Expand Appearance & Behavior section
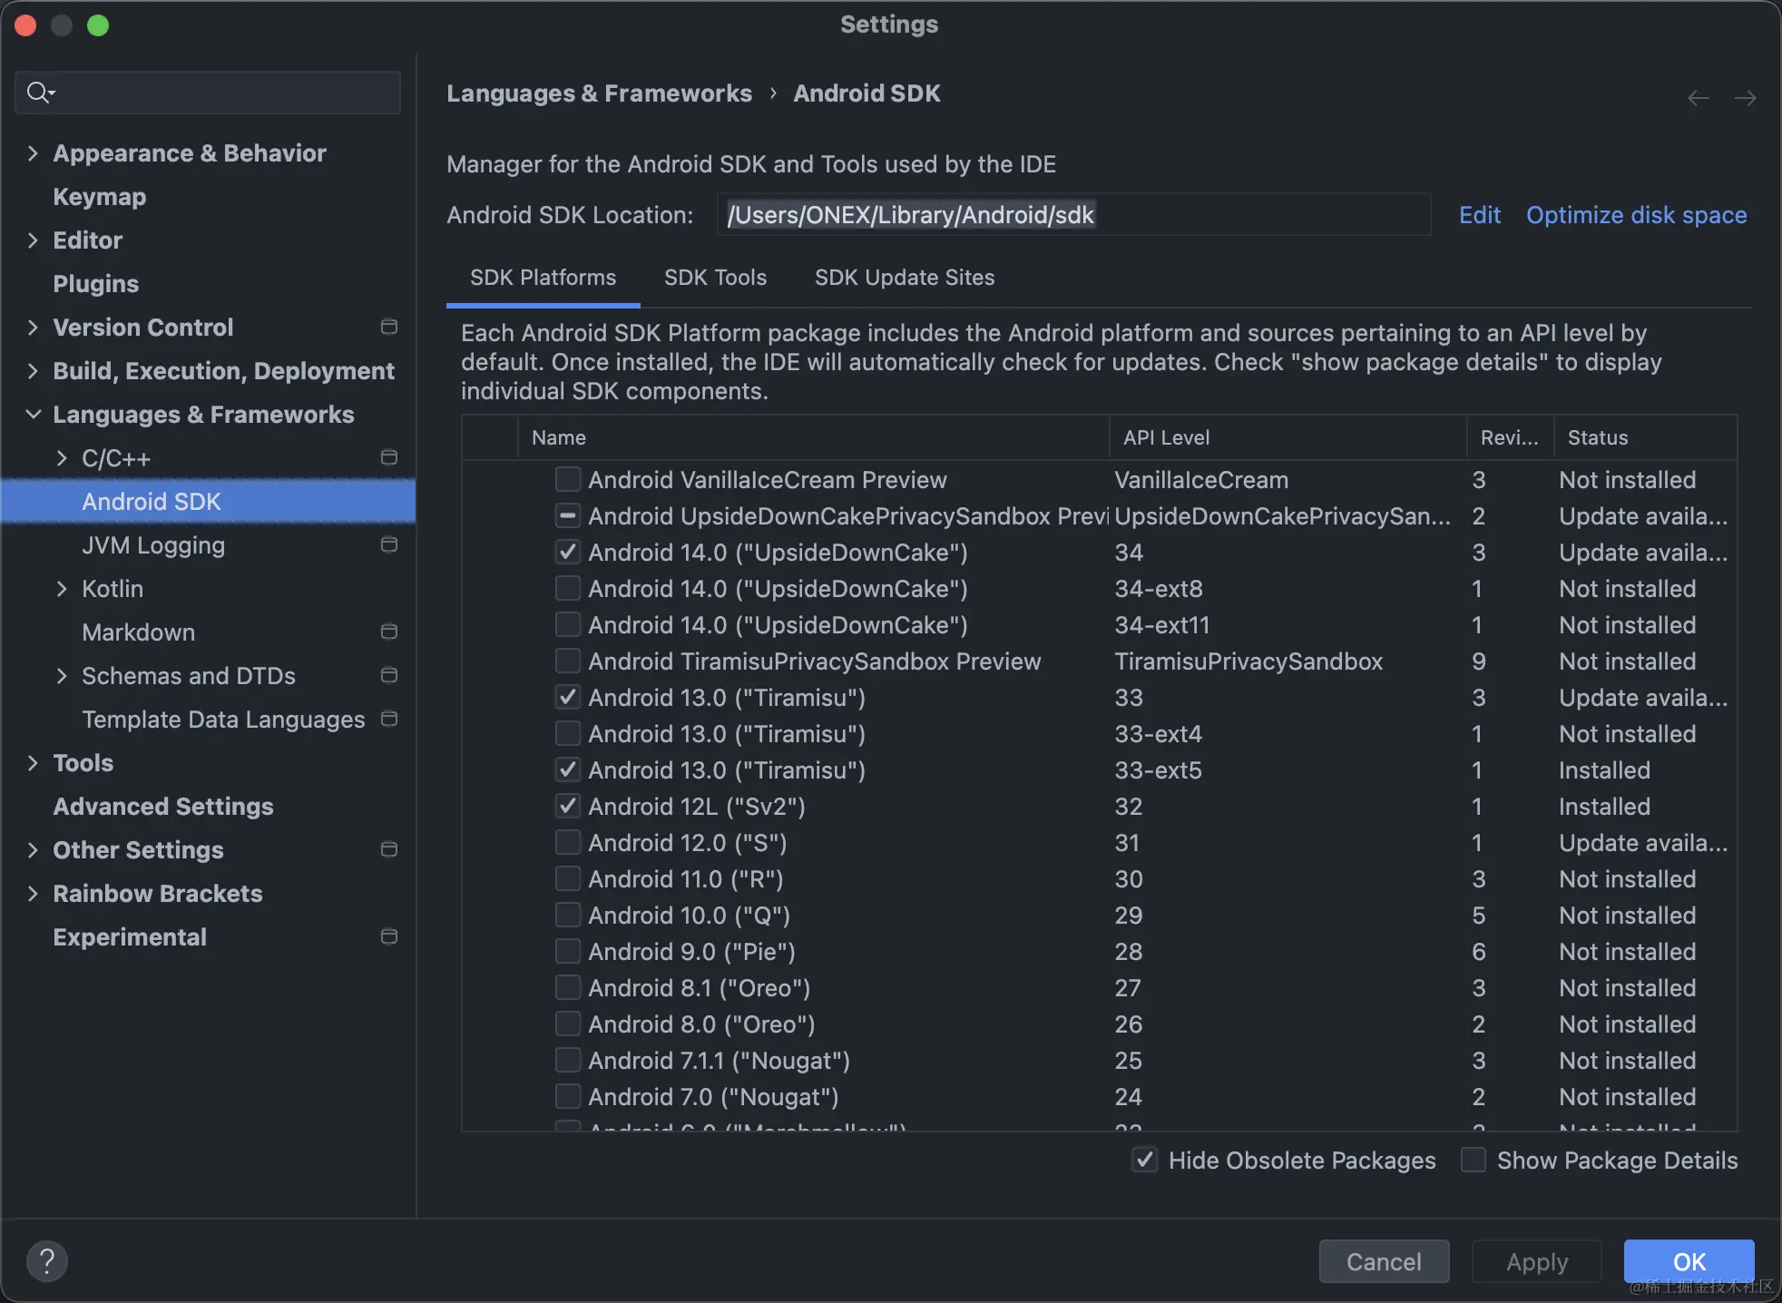This screenshot has width=1782, height=1303. point(34,153)
